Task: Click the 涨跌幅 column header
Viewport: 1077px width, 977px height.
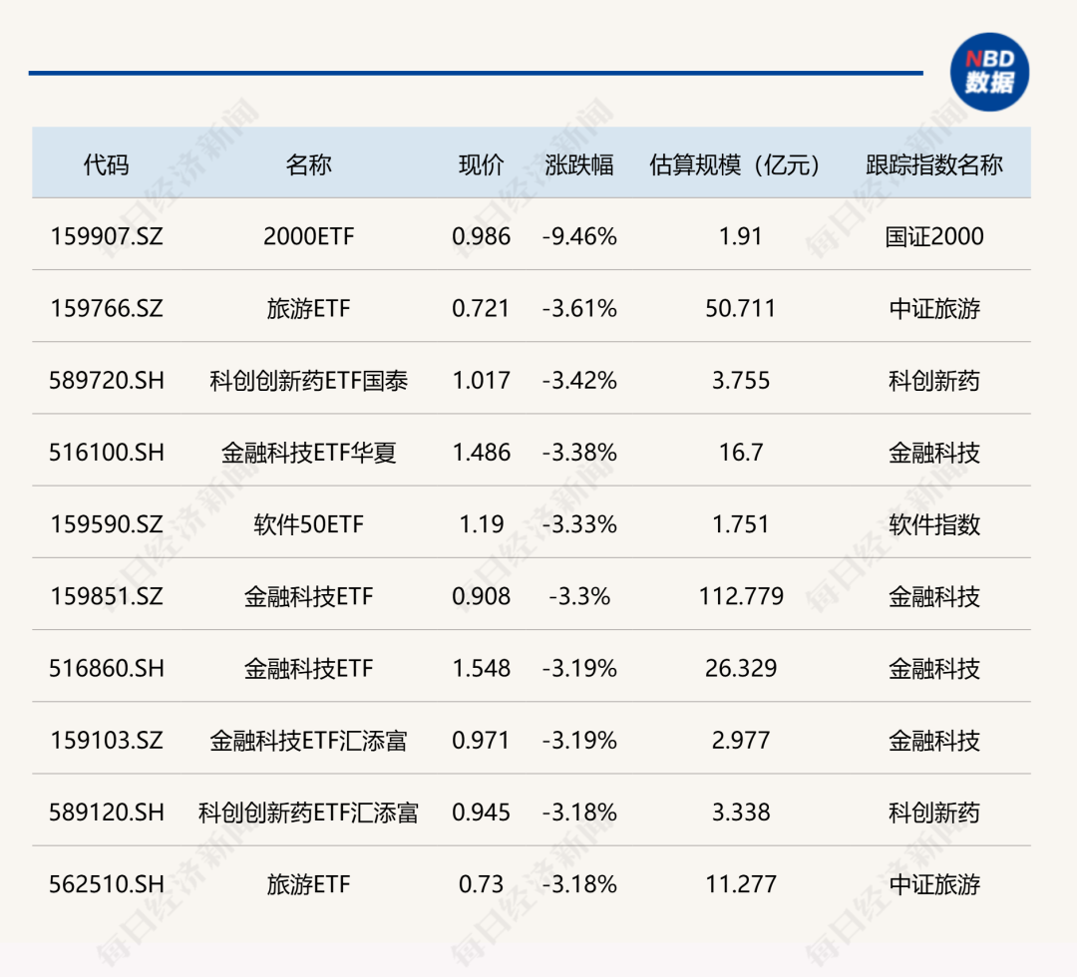Action: (579, 164)
